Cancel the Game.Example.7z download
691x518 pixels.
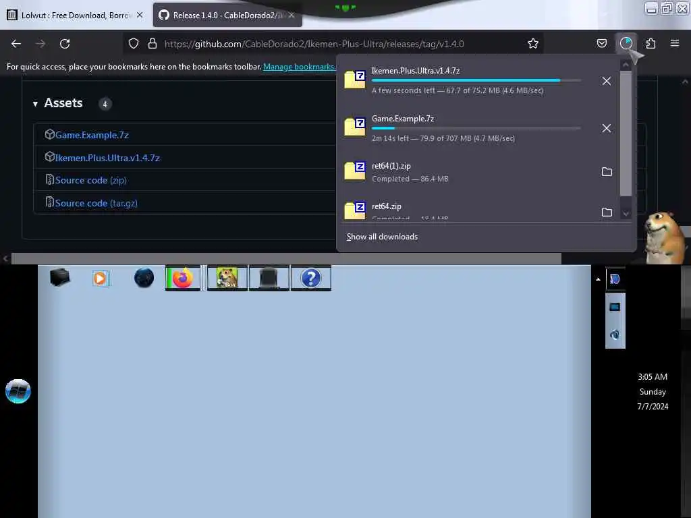[607, 128]
